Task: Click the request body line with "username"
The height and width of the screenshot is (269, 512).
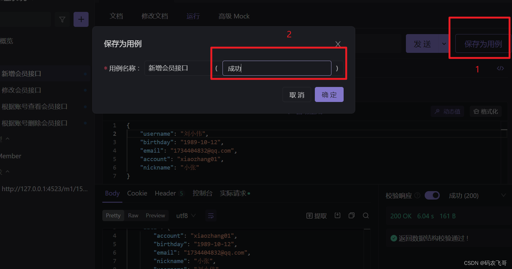Action: (x=174, y=134)
